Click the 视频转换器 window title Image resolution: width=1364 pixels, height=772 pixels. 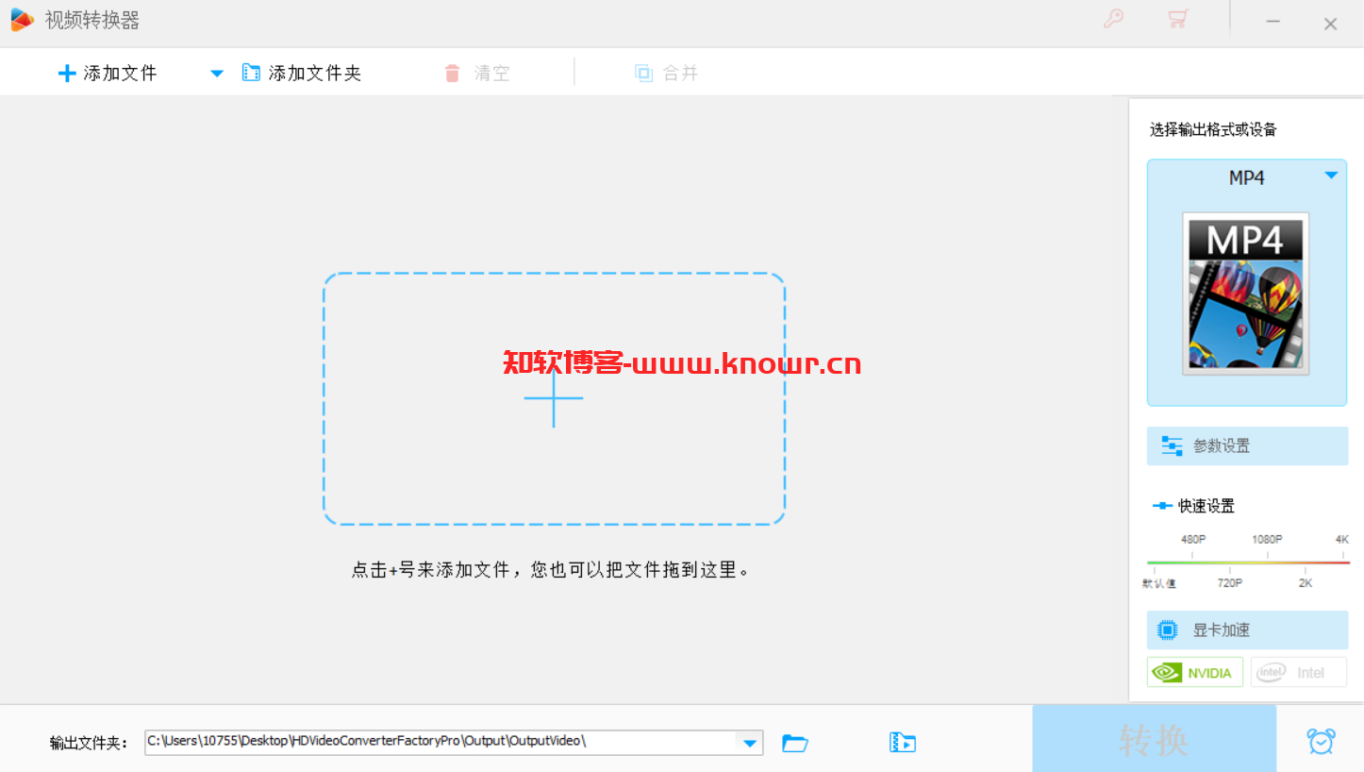92,20
